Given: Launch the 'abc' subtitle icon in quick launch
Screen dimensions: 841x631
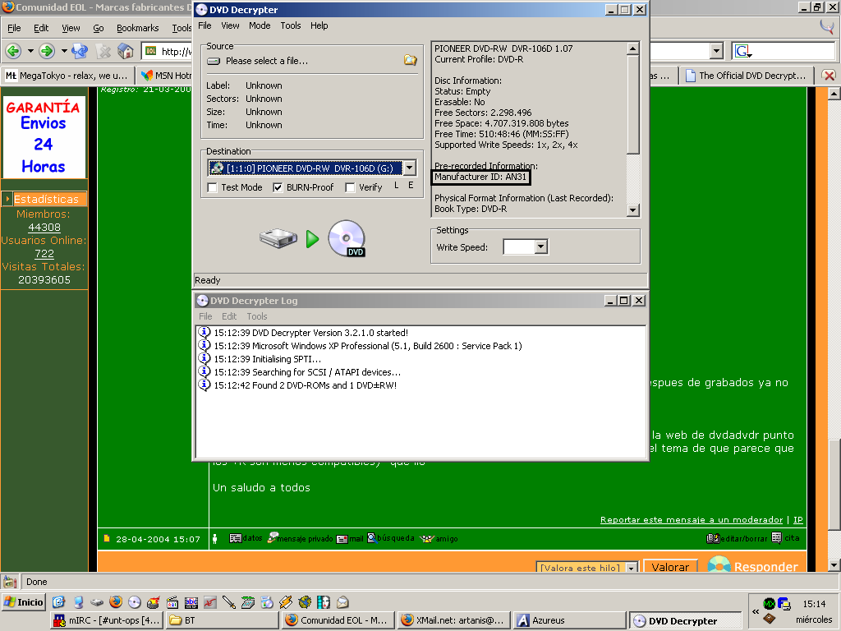Looking at the screenshot, I should (x=191, y=602).
